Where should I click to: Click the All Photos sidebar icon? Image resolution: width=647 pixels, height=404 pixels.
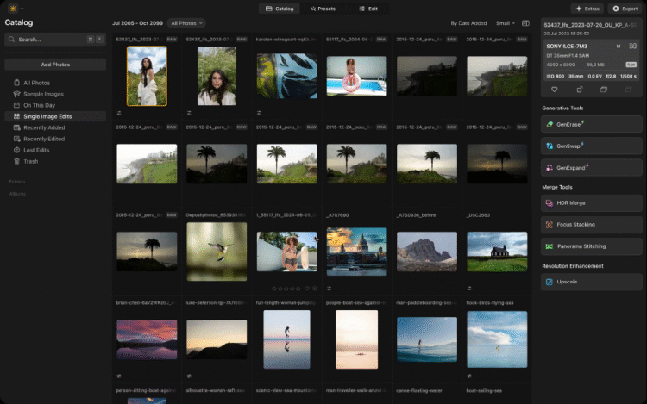(16, 83)
